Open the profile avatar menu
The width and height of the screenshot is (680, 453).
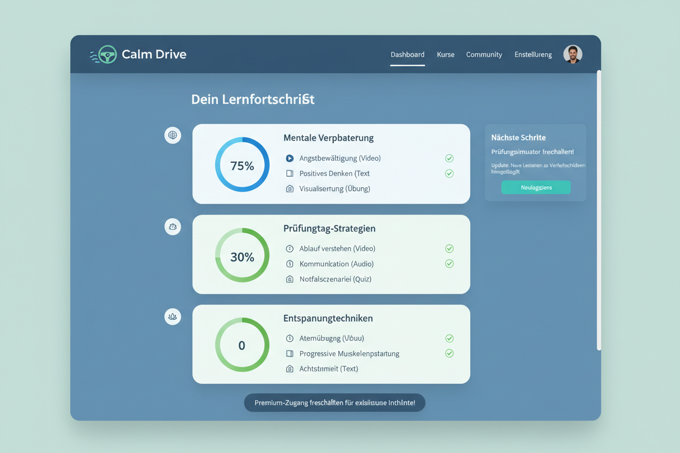(573, 54)
